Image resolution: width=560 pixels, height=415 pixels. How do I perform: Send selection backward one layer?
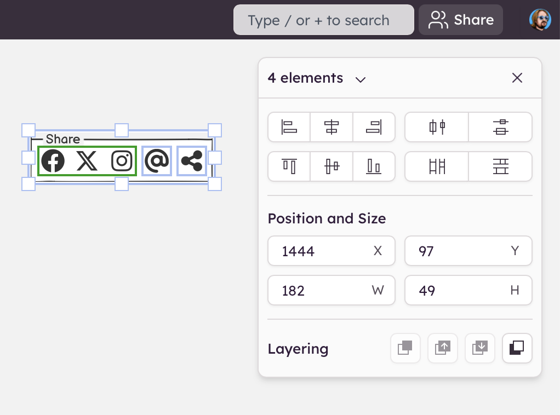click(x=479, y=348)
